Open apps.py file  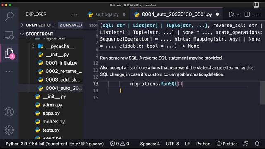click(x=51, y=113)
